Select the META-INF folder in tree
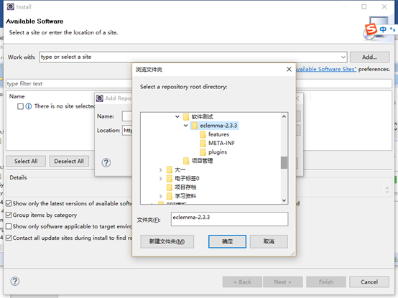Image resolution: width=398 pixels, height=298 pixels. 221,144
